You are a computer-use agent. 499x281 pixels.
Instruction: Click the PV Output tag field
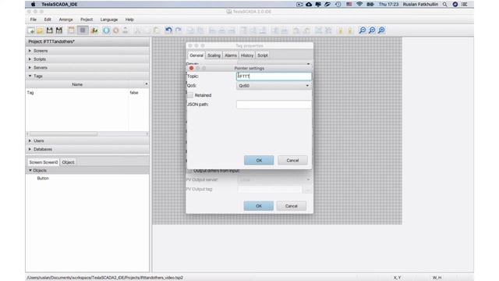(270, 189)
